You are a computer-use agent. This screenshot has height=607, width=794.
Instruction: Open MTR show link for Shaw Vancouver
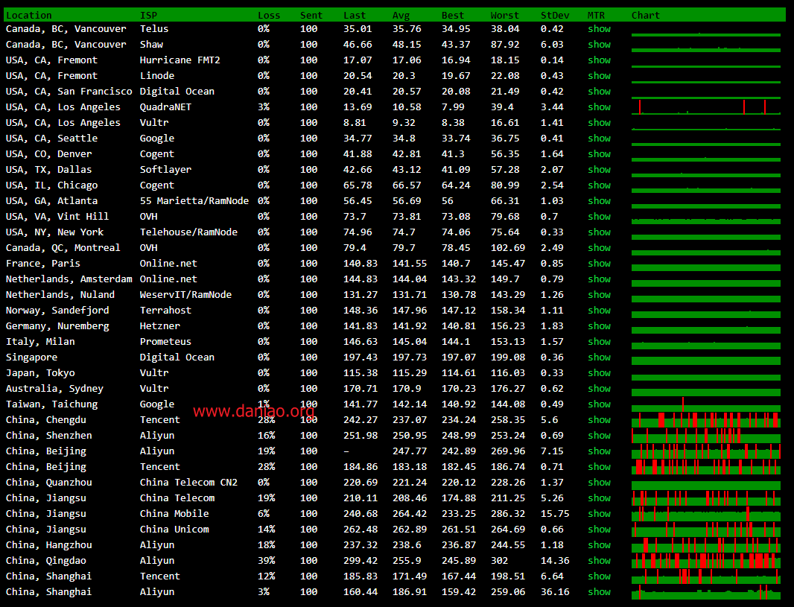point(599,45)
